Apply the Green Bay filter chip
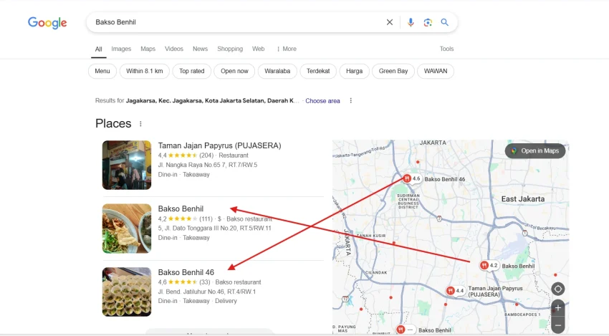 (393, 71)
